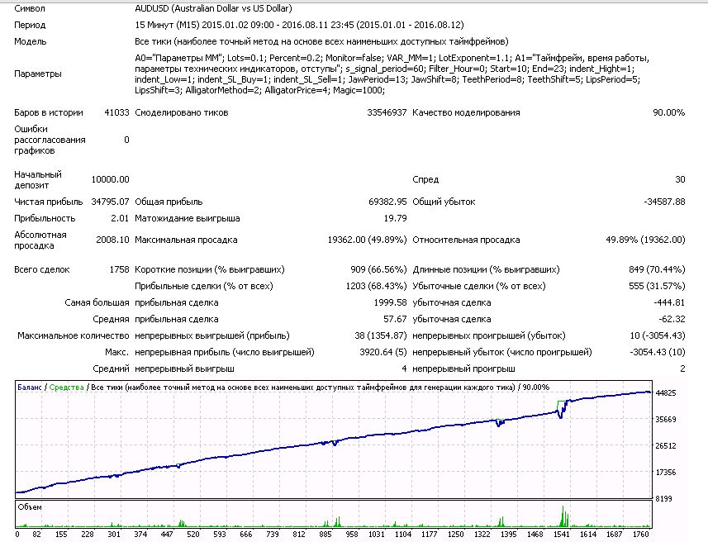Select net profit value 34795.07
Screen dimensions: 708x542
coord(110,202)
